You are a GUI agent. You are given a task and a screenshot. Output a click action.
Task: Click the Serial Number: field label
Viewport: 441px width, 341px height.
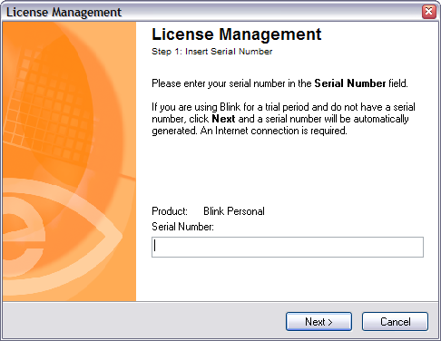pos(182,227)
